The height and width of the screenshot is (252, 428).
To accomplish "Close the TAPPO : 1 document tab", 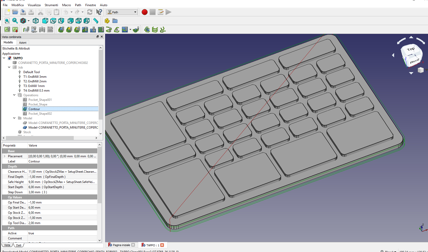I will [x=162, y=245].
